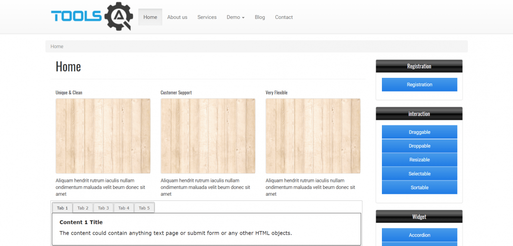Open the Contact page

[x=284, y=17]
